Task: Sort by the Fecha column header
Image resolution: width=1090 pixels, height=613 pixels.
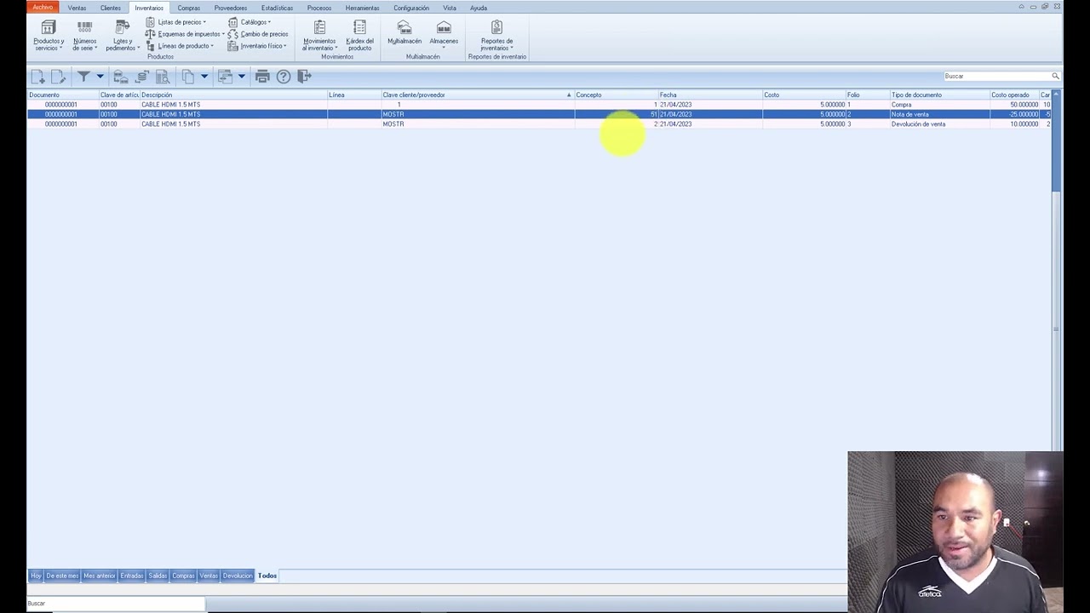Action: 710,95
